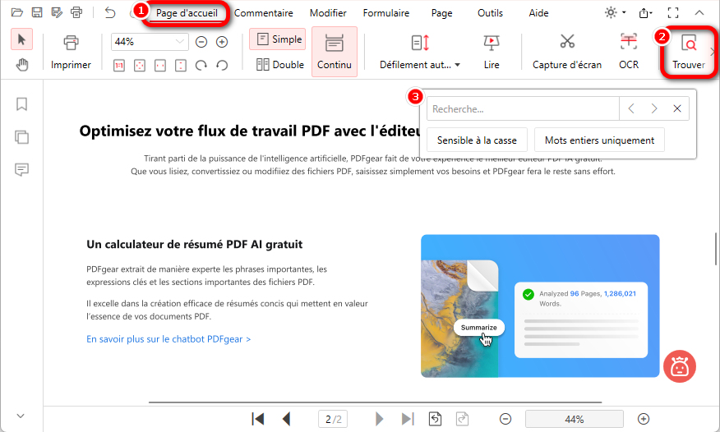Run the OCR tool
Viewport: 720px width, 432px height.
click(x=629, y=52)
